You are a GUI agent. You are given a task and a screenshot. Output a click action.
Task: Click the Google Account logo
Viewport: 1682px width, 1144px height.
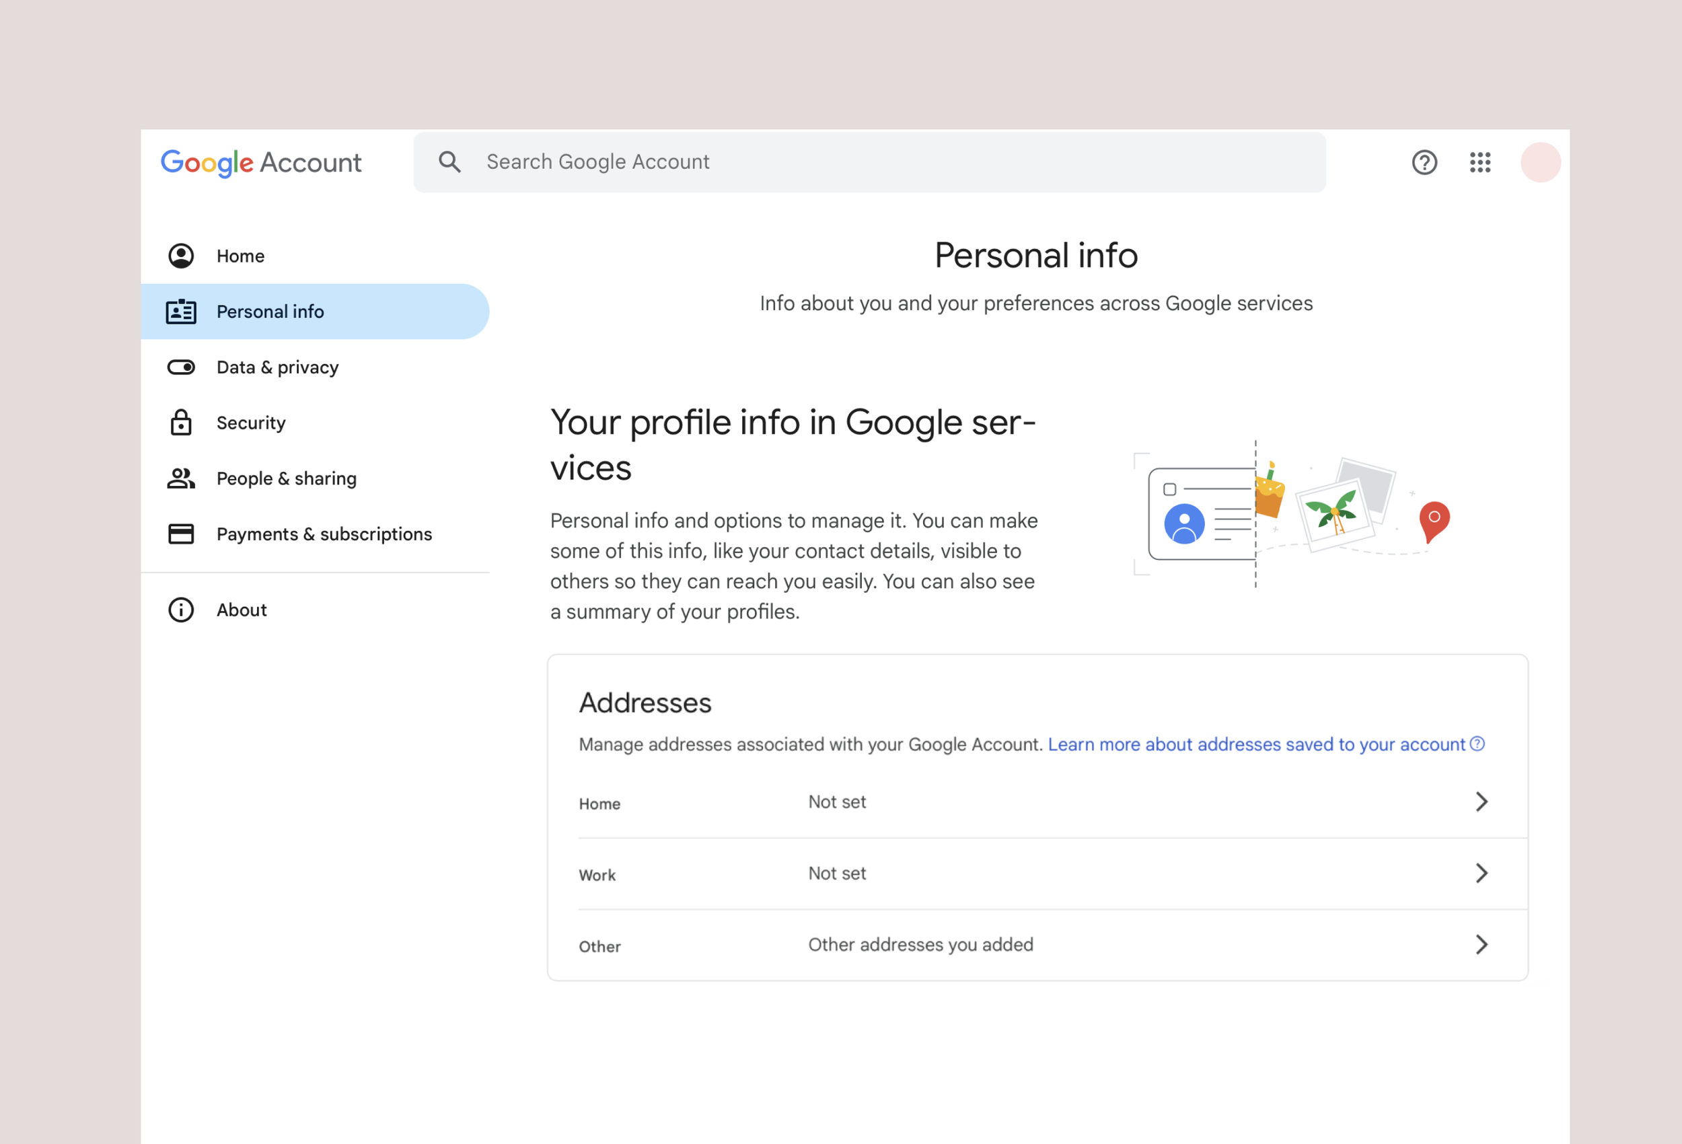click(260, 163)
